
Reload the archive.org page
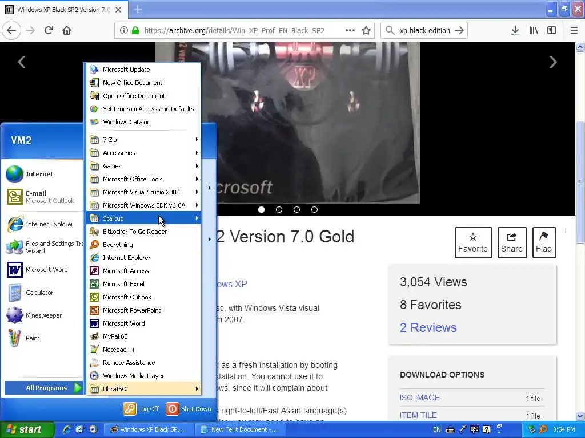tap(49, 31)
